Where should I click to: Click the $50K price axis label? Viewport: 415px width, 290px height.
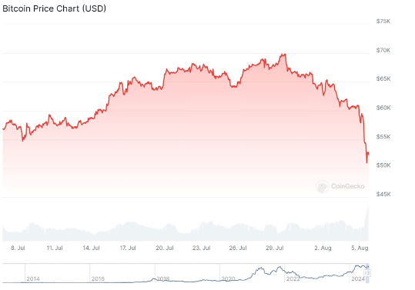(383, 165)
